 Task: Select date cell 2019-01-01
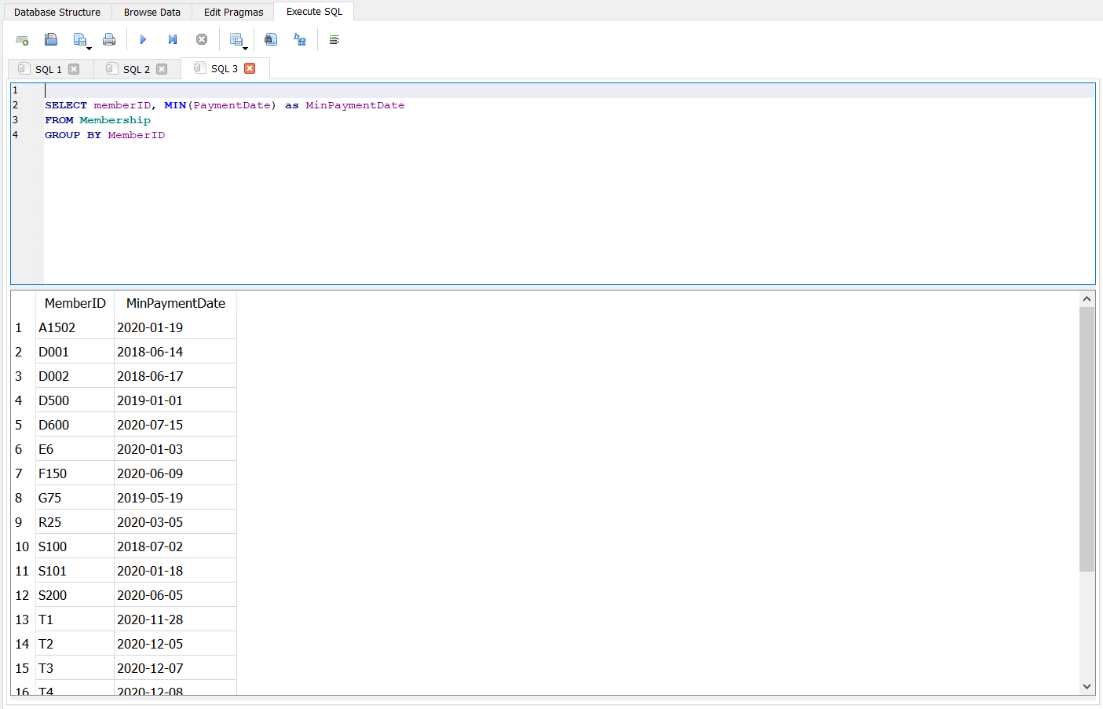175,400
